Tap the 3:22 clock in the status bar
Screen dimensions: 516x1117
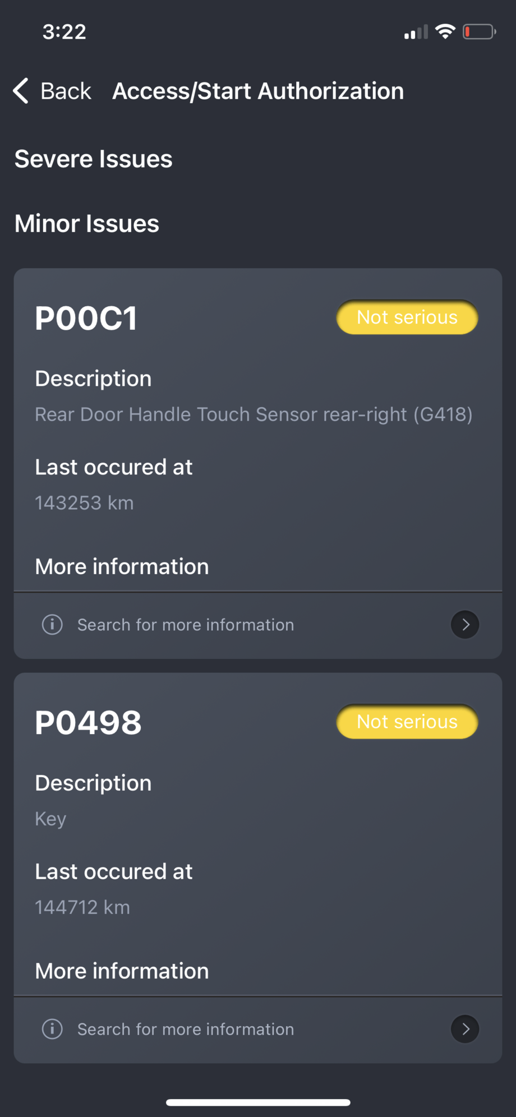pyautogui.click(x=64, y=32)
